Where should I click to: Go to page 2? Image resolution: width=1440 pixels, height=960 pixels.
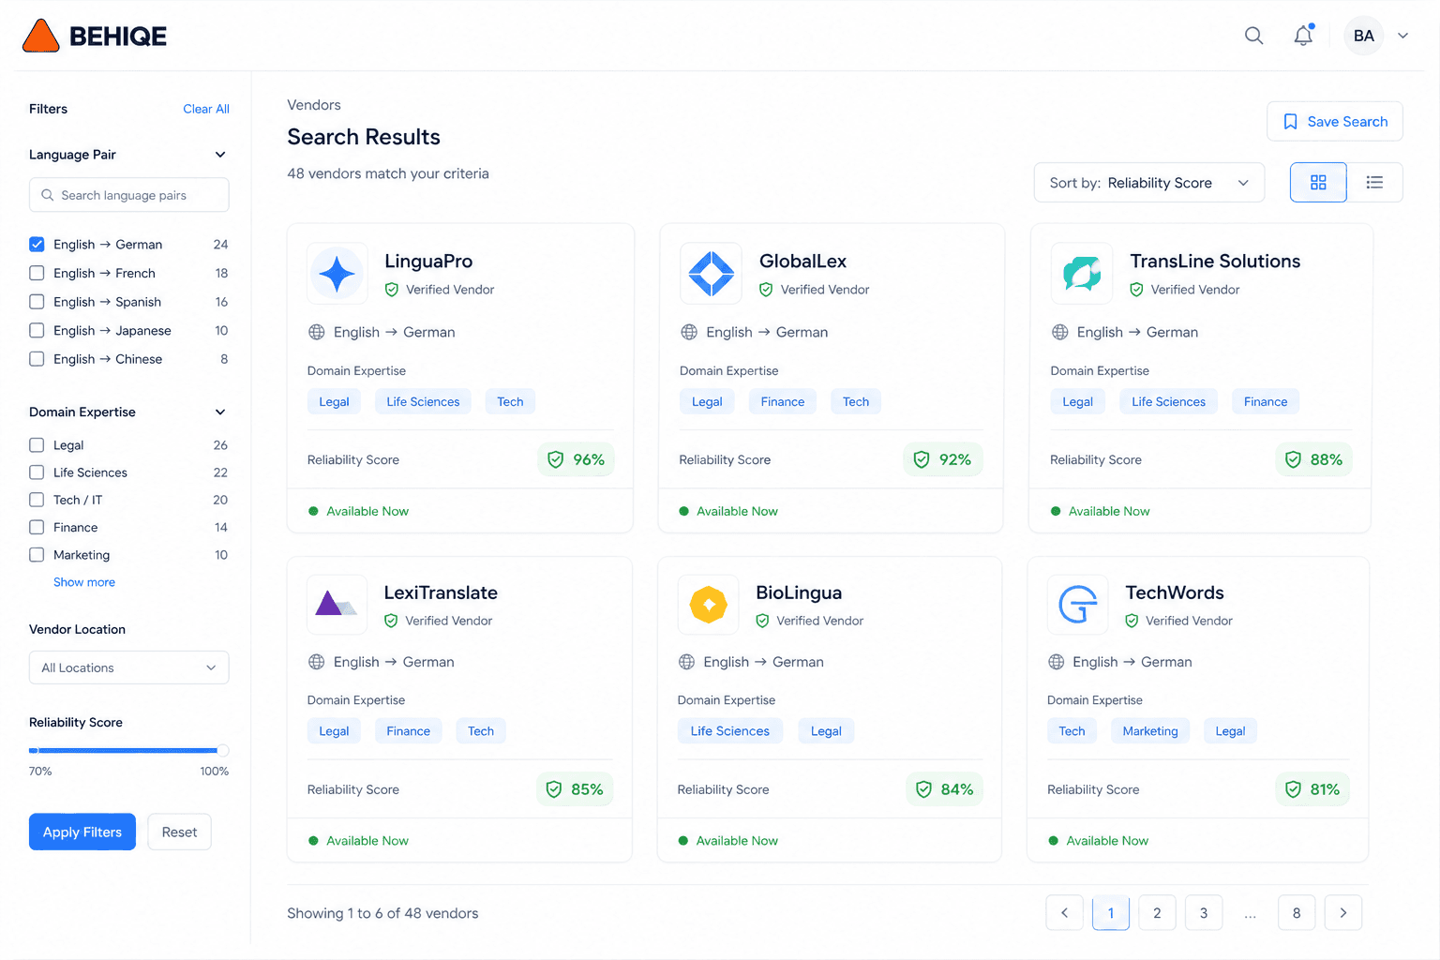(x=1157, y=913)
